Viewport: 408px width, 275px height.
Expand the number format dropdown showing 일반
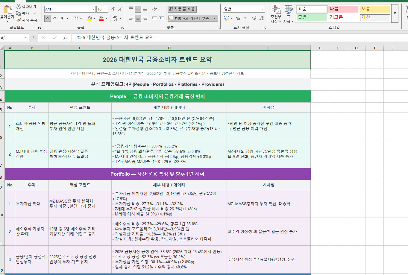pyautogui.click(x=263, y=9)
